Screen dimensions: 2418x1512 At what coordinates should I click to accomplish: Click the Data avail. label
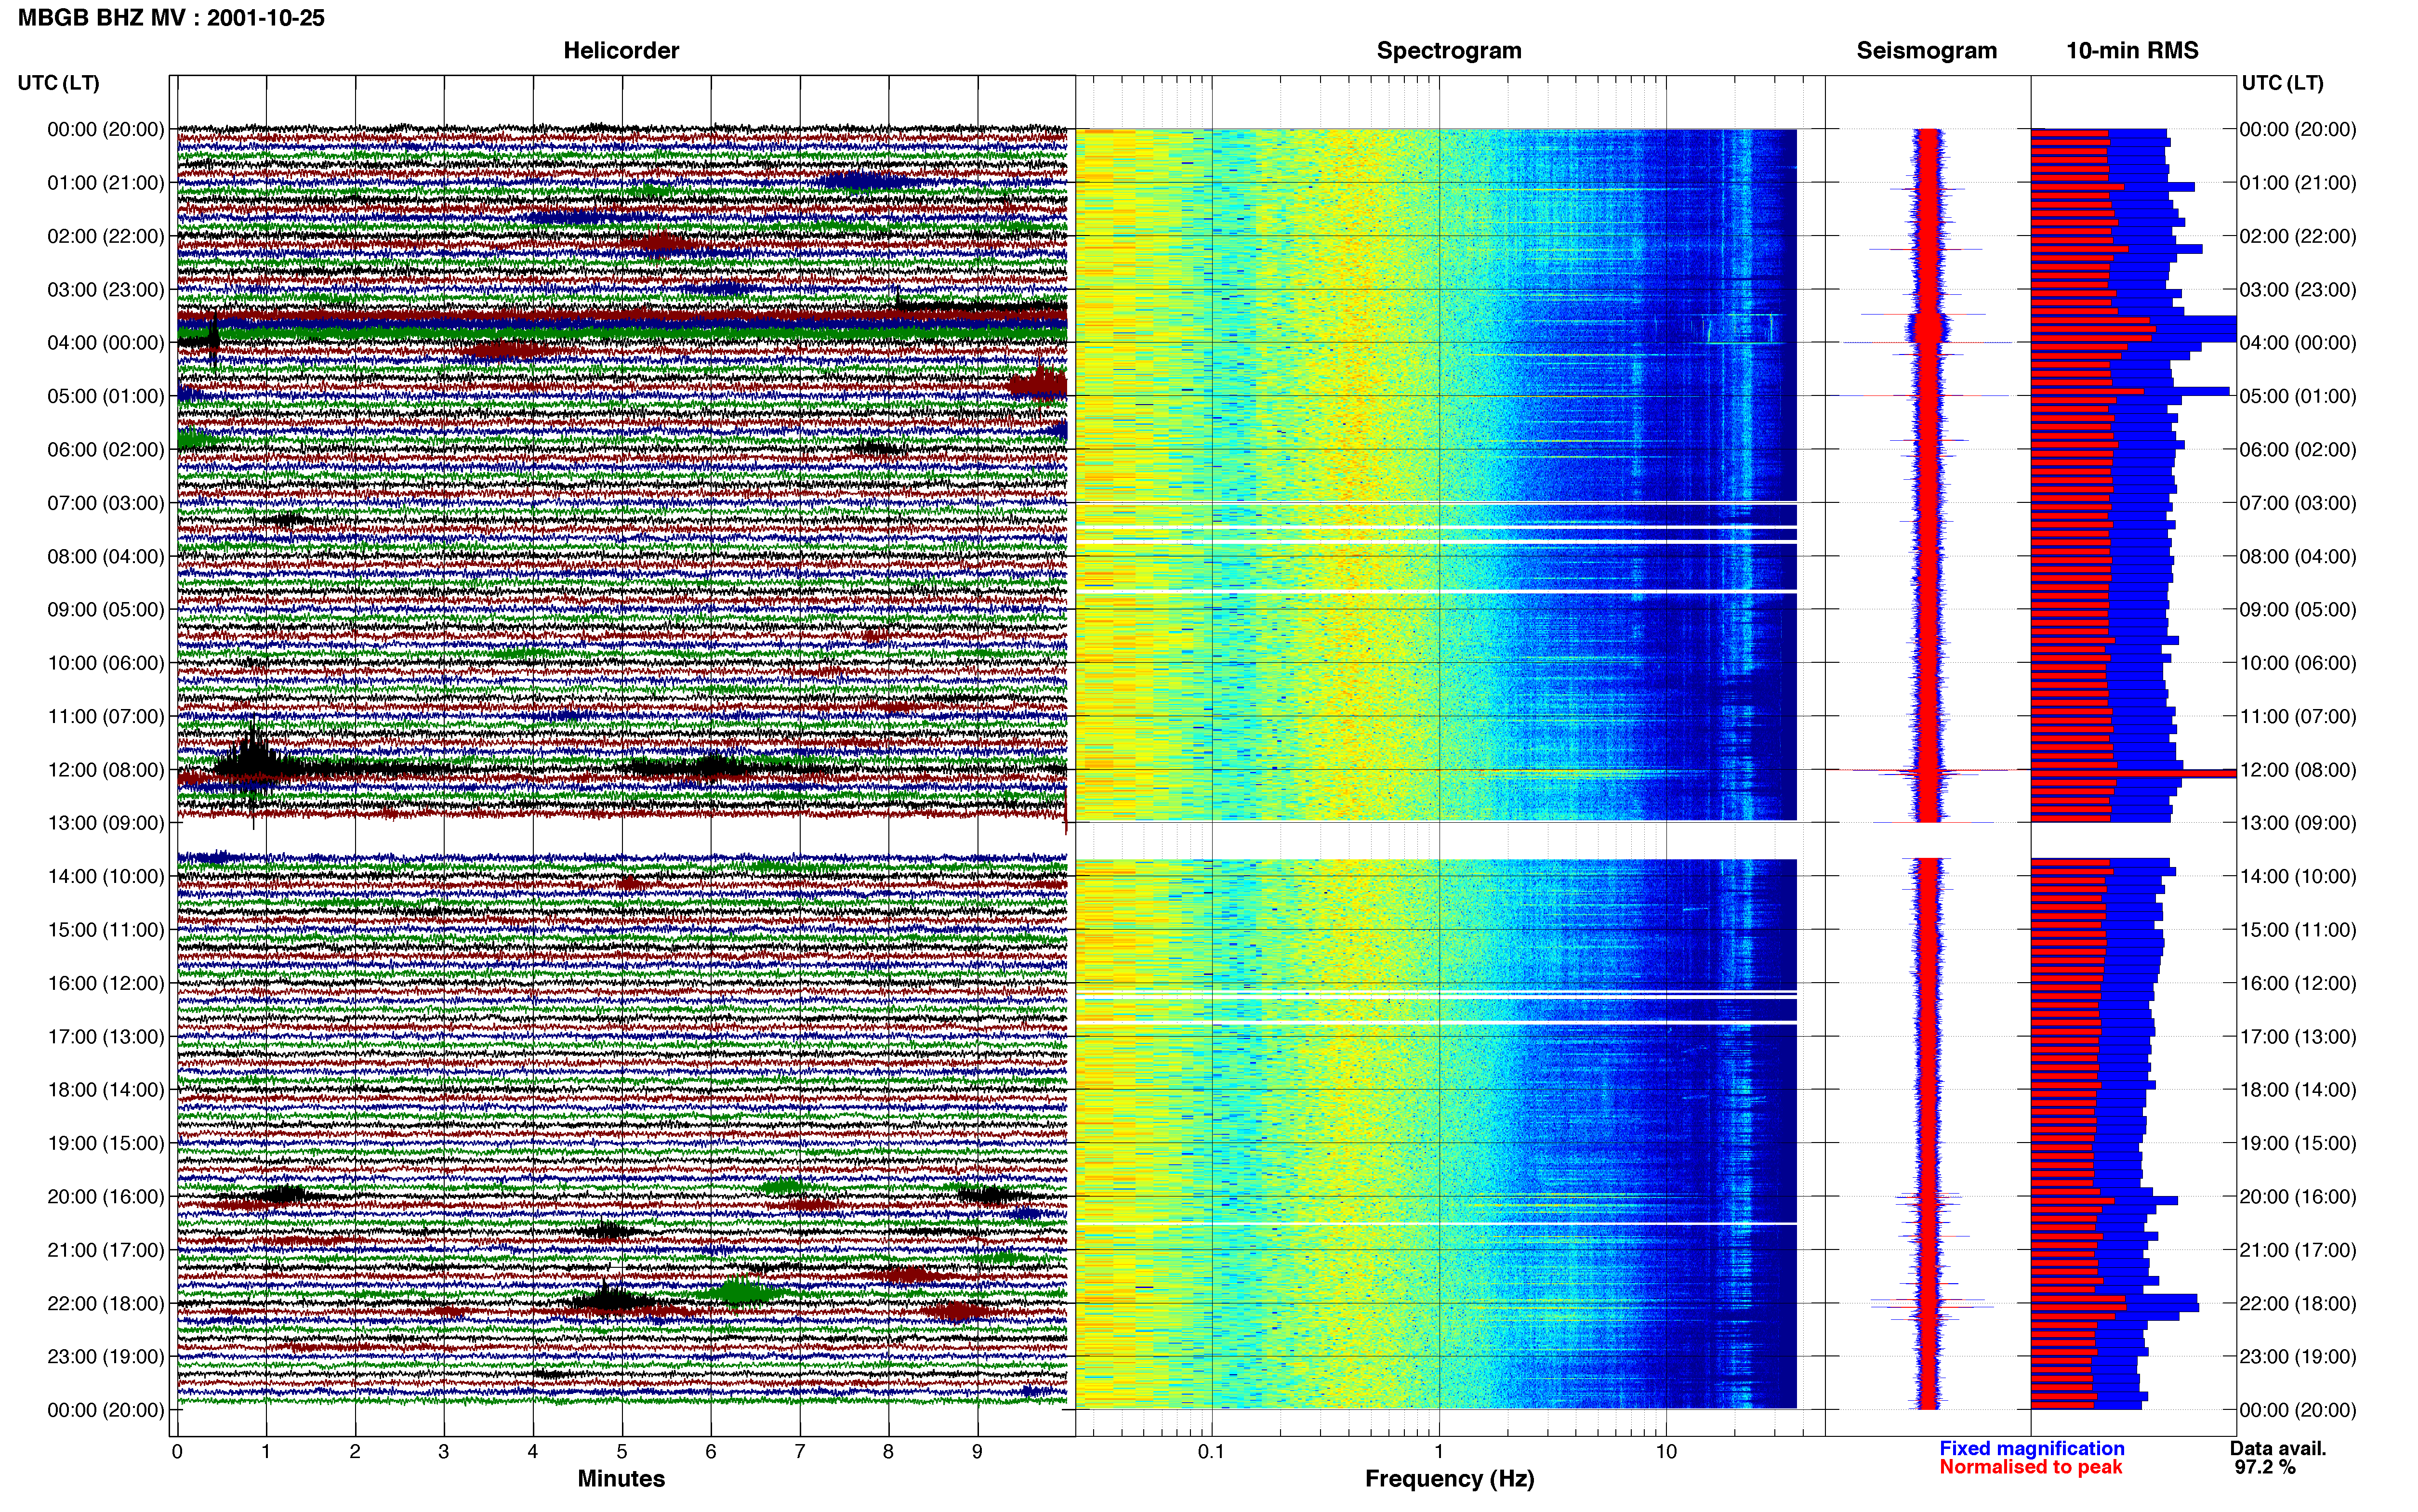pyautogui.click(x=2279, y=1448)
